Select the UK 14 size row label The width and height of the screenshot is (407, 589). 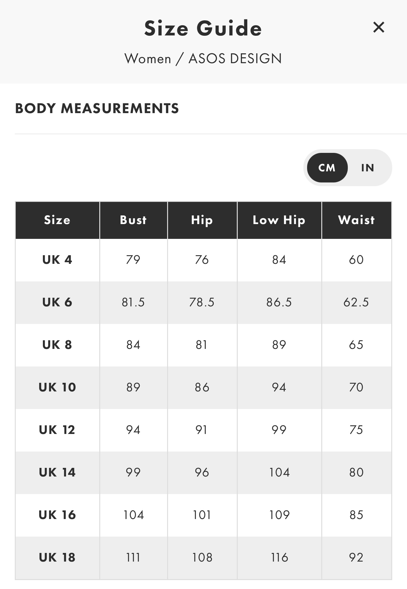[x=57, y=472]
